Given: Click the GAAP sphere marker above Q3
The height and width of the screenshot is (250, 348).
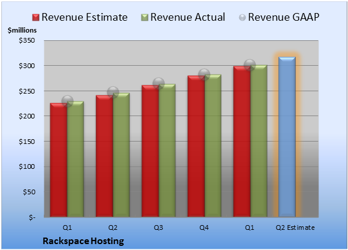Looking at the screenshot, I should [x=159, y=84].
